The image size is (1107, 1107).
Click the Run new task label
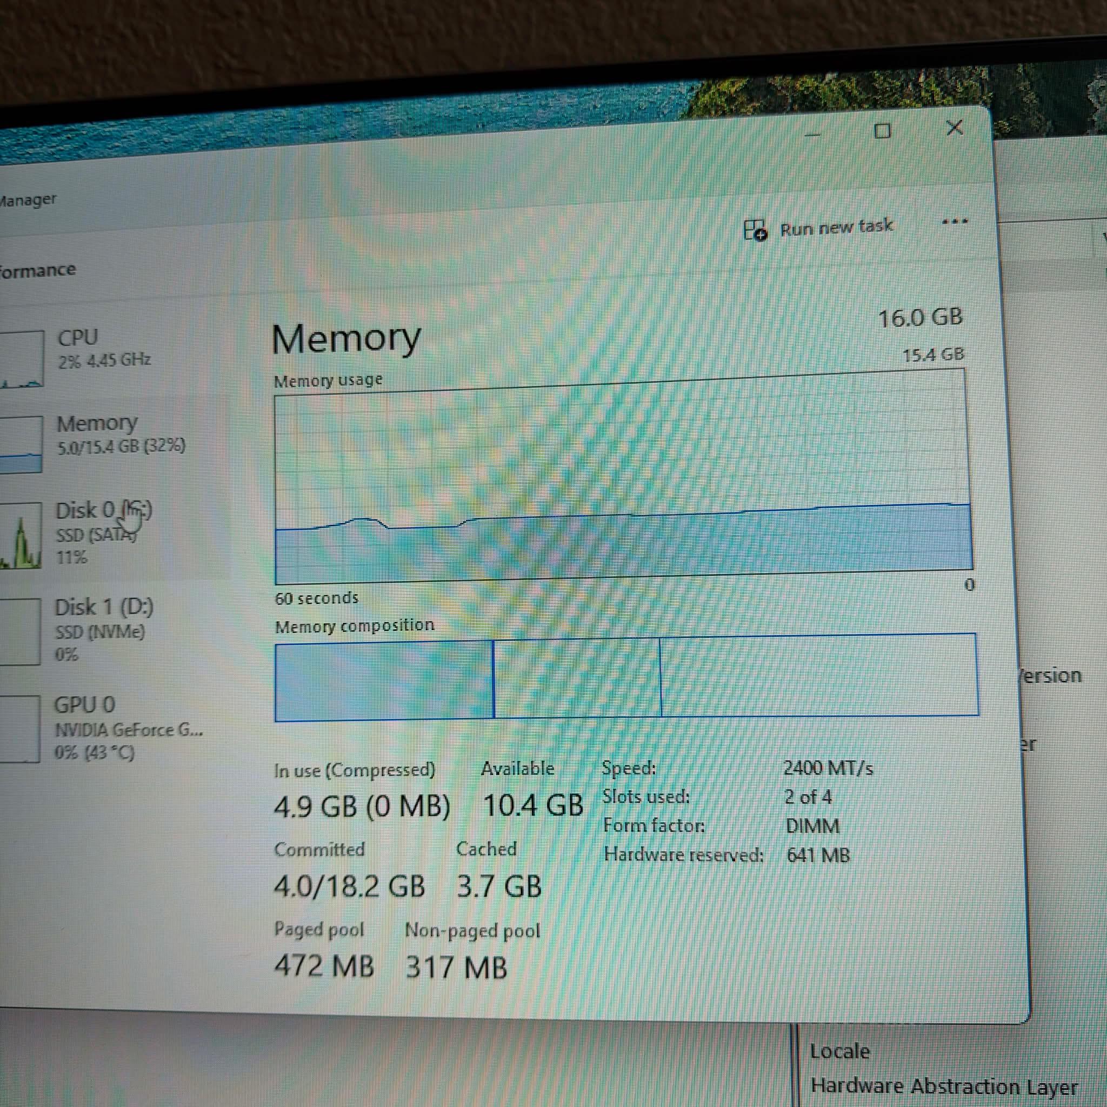tap(837, 228)
